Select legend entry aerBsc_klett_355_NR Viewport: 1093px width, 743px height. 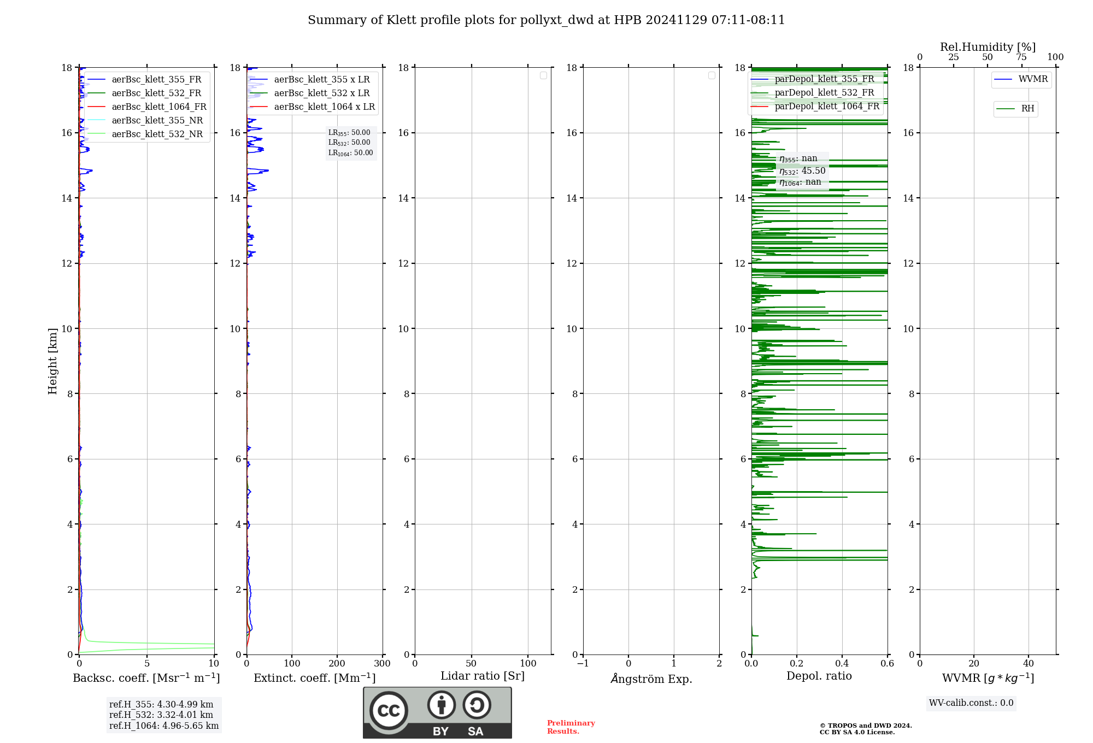point(145,120)
